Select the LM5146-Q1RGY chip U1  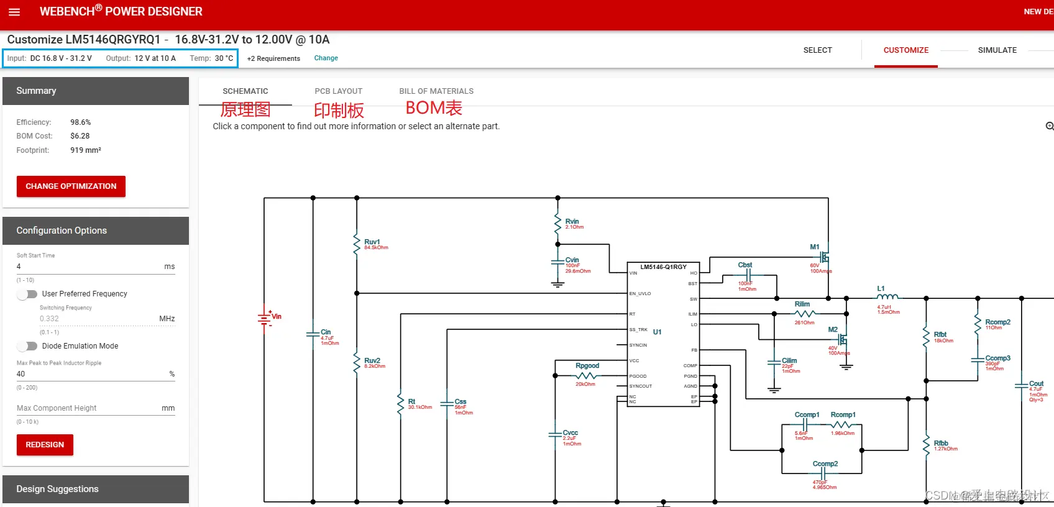click(664, 334)
